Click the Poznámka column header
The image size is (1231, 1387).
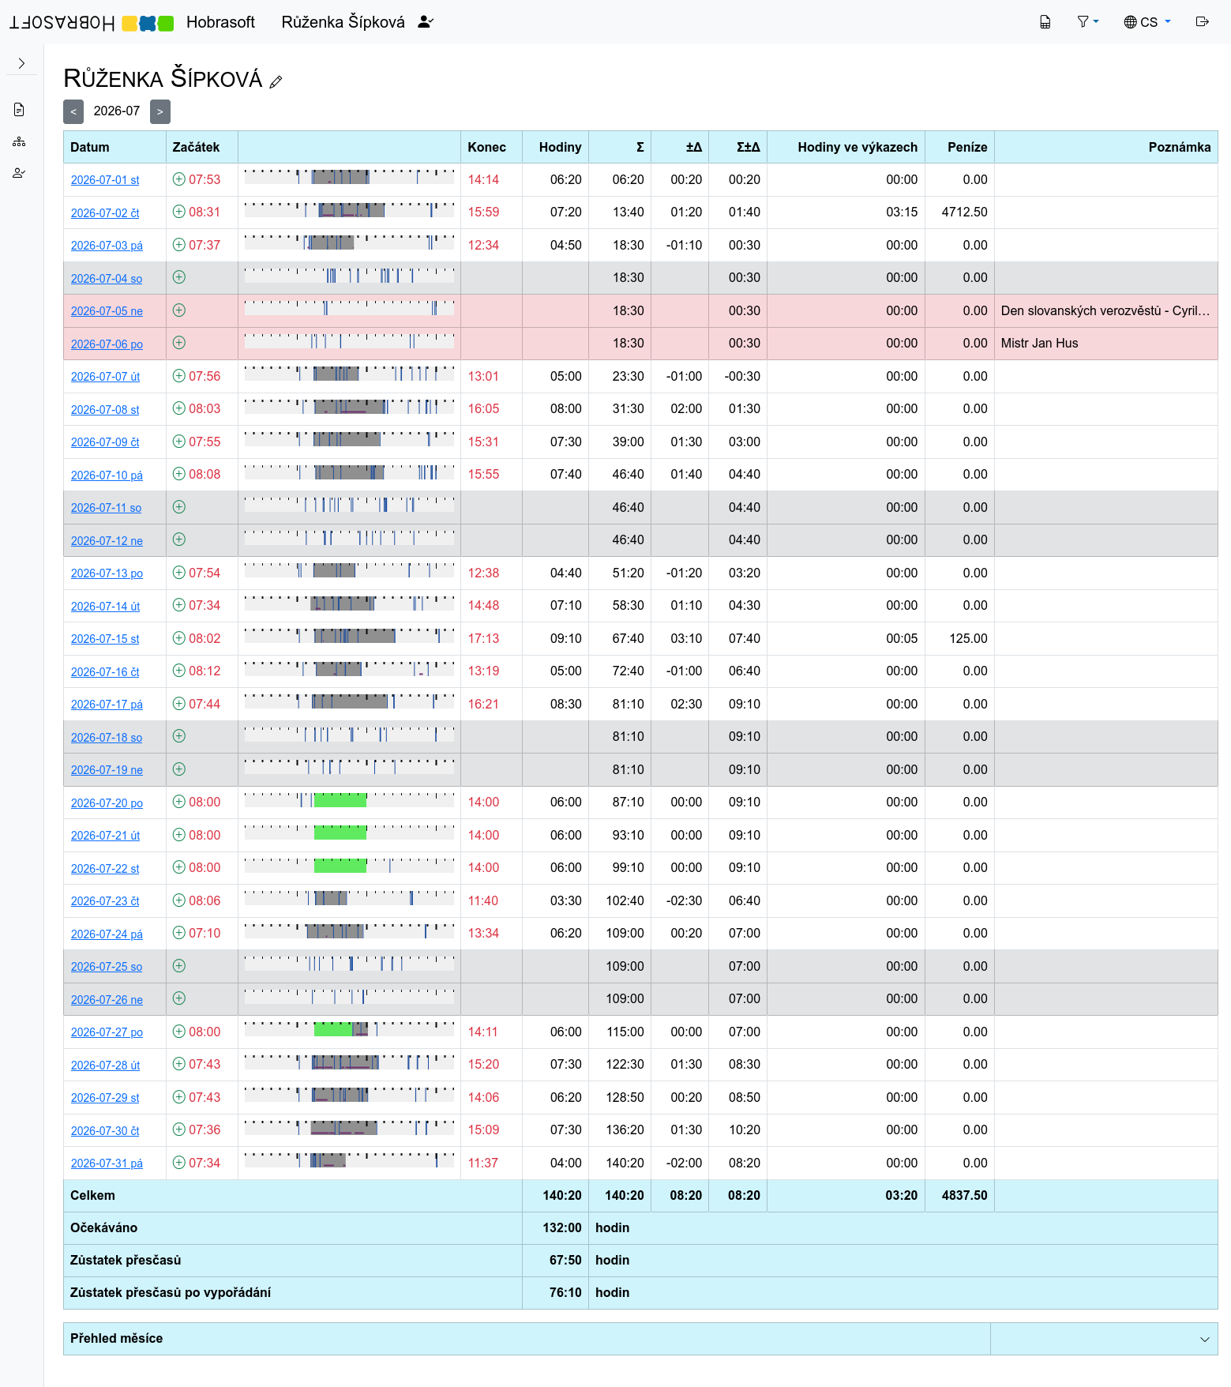1105,147
